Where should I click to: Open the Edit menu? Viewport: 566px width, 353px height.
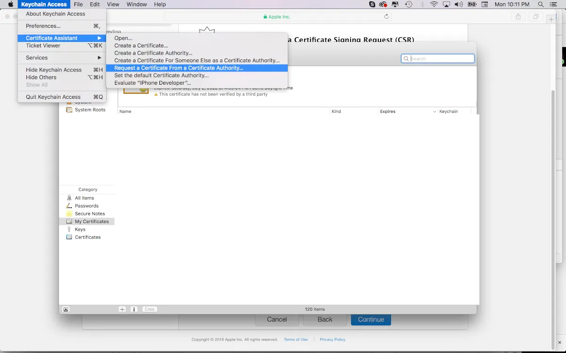[95, 4]
